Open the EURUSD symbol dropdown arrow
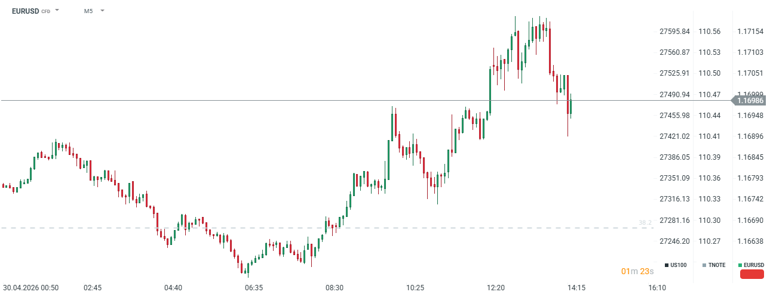 click(57, 11)
